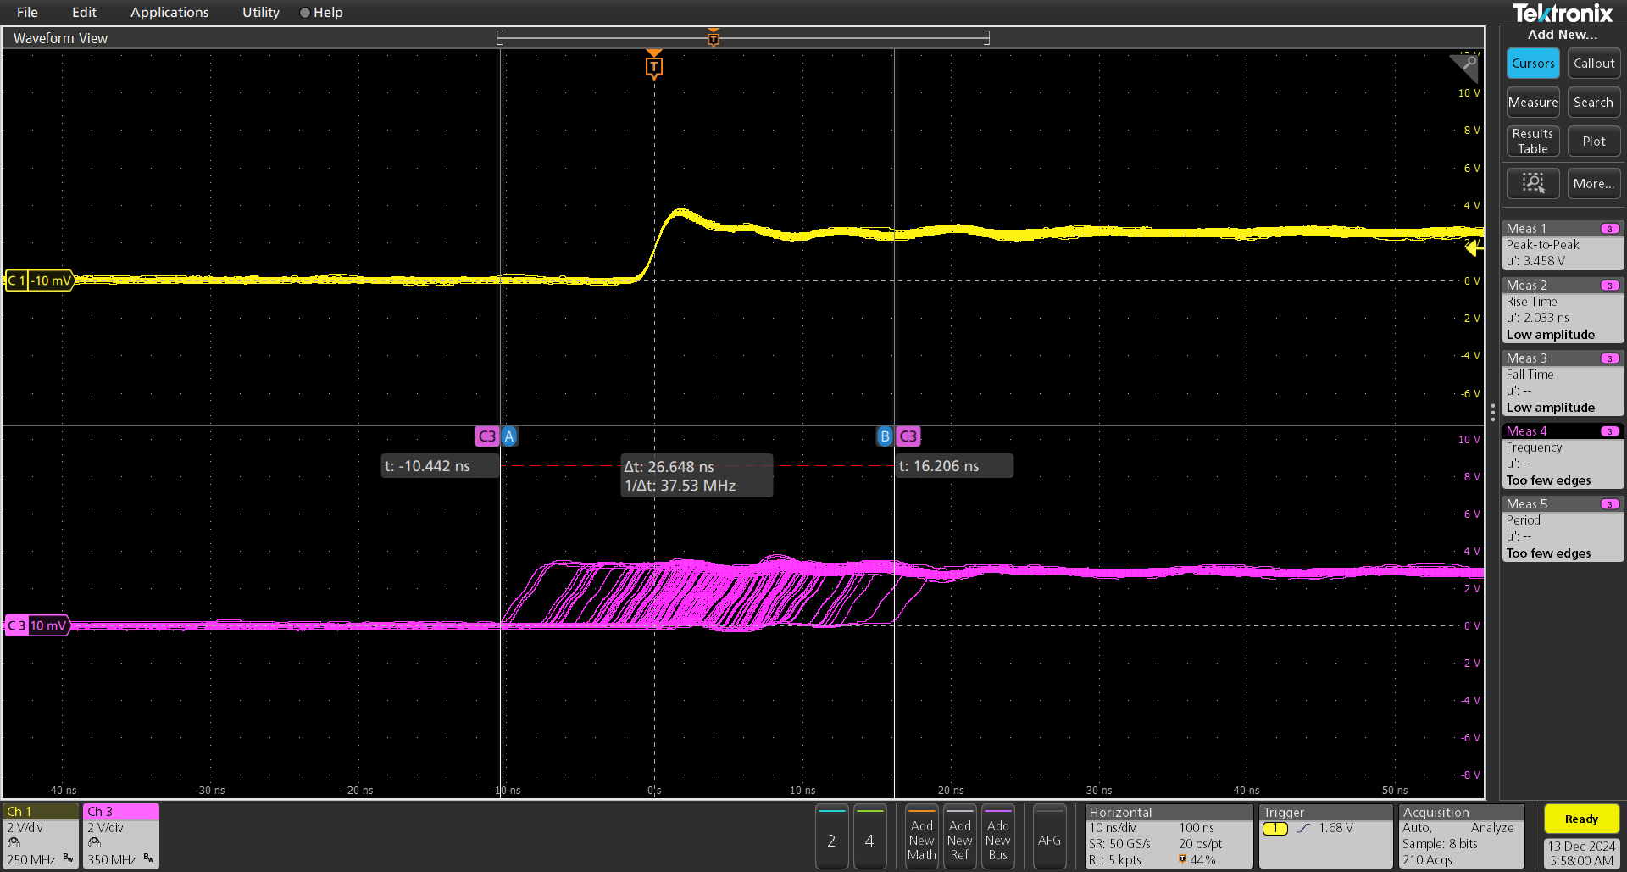Click the Add New Ref badge
This screenshot has height=872, width=1627.
tap(959, 837)
